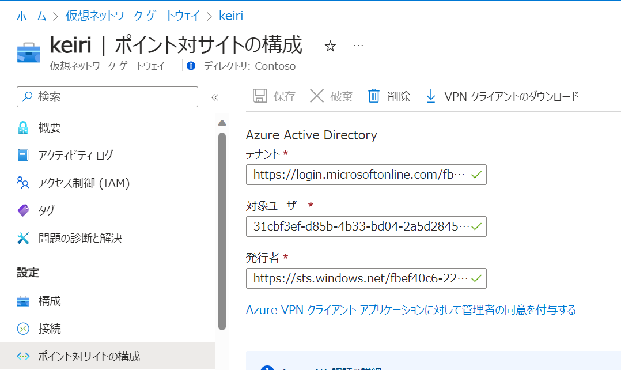Click inside the 検索 search box
The image size is (621, 370).
pyautogui.click(x=107, y=97)
